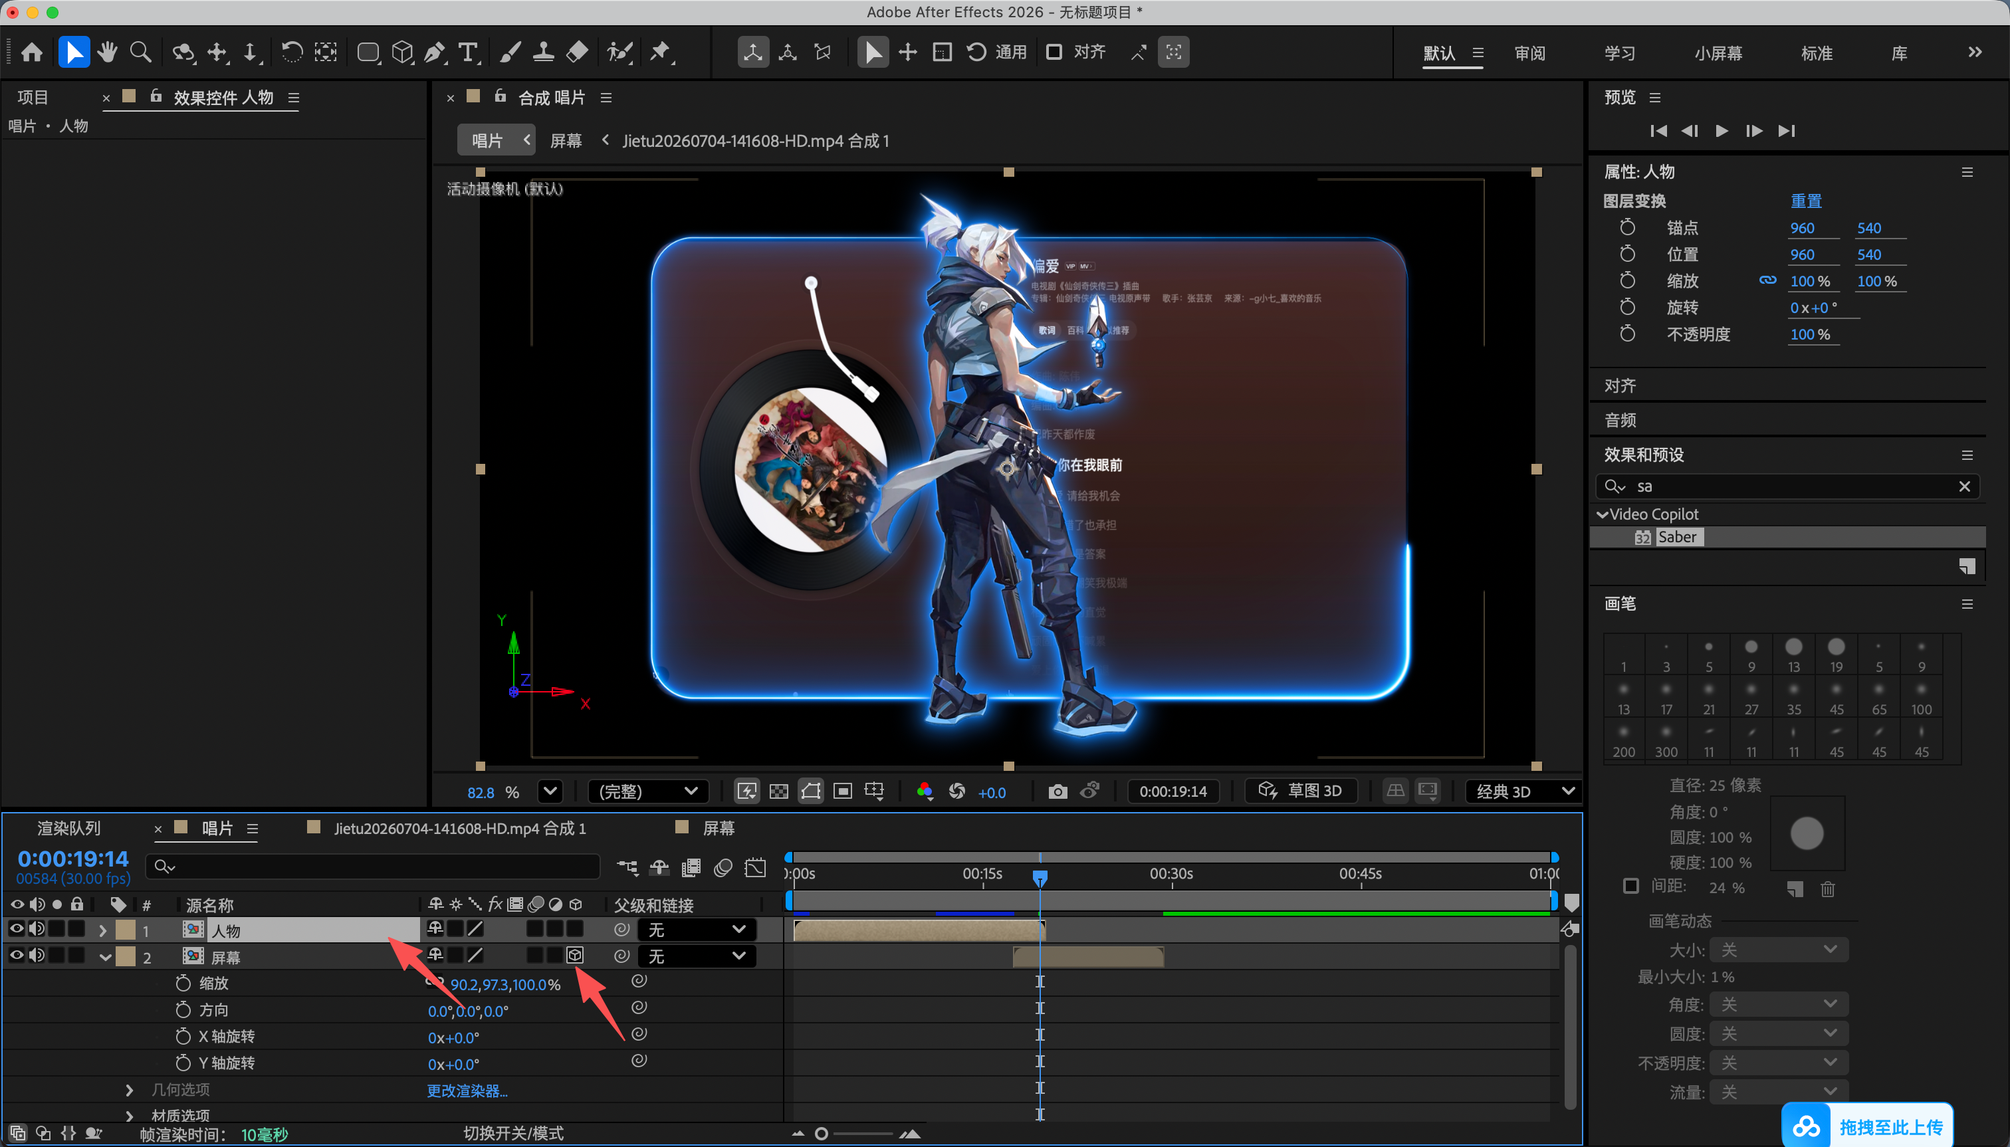
Task: Click 更改渲染器... link
Action: [x=467, y=1091]
